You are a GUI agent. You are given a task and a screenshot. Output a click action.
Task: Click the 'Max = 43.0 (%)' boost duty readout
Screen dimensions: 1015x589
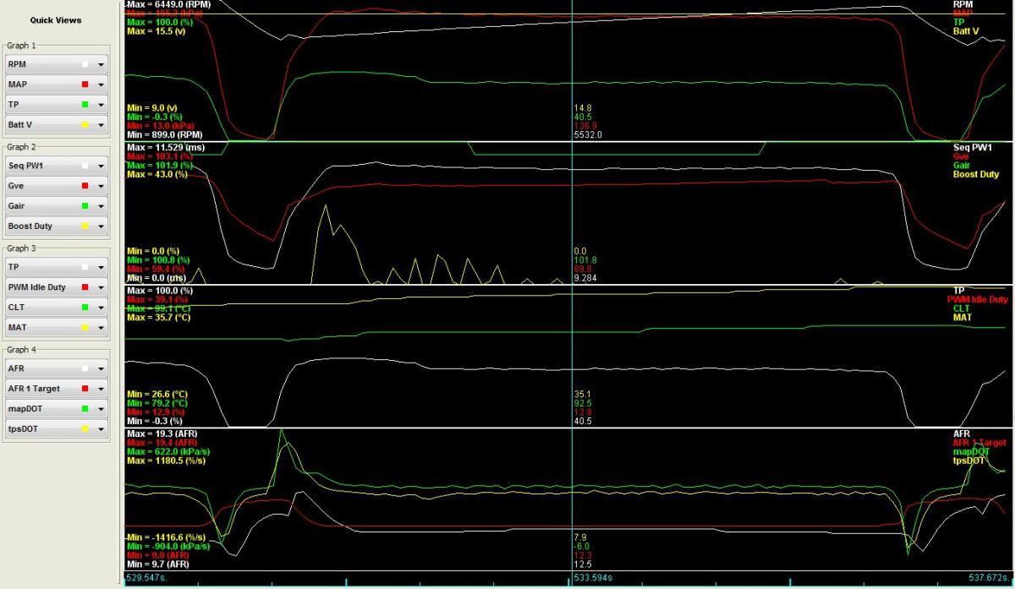click(157, 175)
